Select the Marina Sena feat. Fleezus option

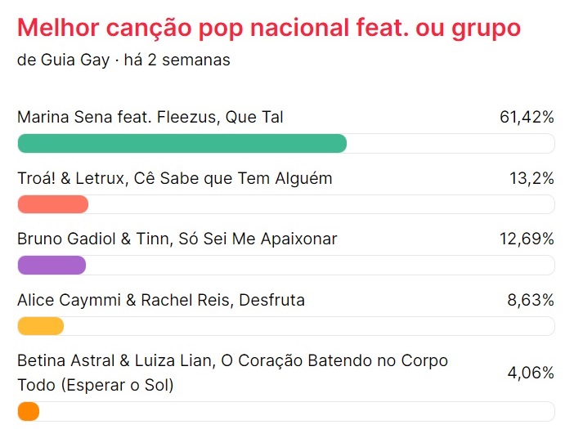click(x=150, y=117)
